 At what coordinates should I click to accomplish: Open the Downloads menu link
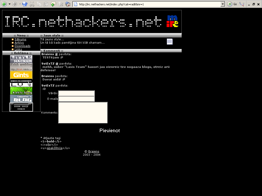coord(22,46)
